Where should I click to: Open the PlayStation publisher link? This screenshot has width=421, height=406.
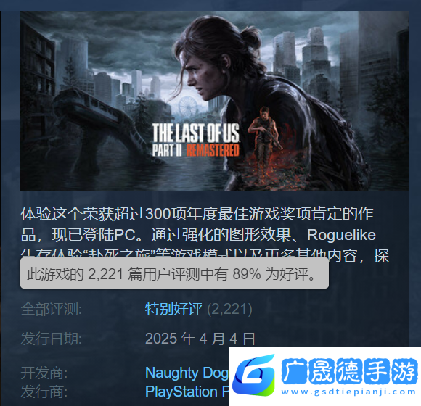[187, 391]
